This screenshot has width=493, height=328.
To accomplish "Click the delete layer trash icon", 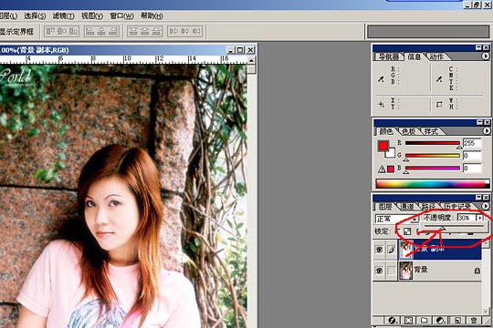I will (x=474, y=320).
